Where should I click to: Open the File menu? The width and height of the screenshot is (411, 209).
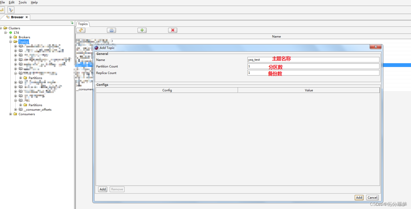2,2
